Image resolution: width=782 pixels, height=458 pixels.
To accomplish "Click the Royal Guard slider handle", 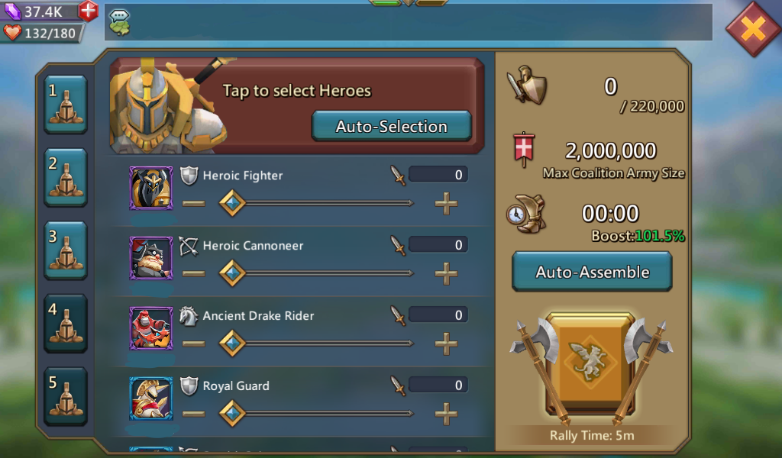I will (x=232, y=414).
